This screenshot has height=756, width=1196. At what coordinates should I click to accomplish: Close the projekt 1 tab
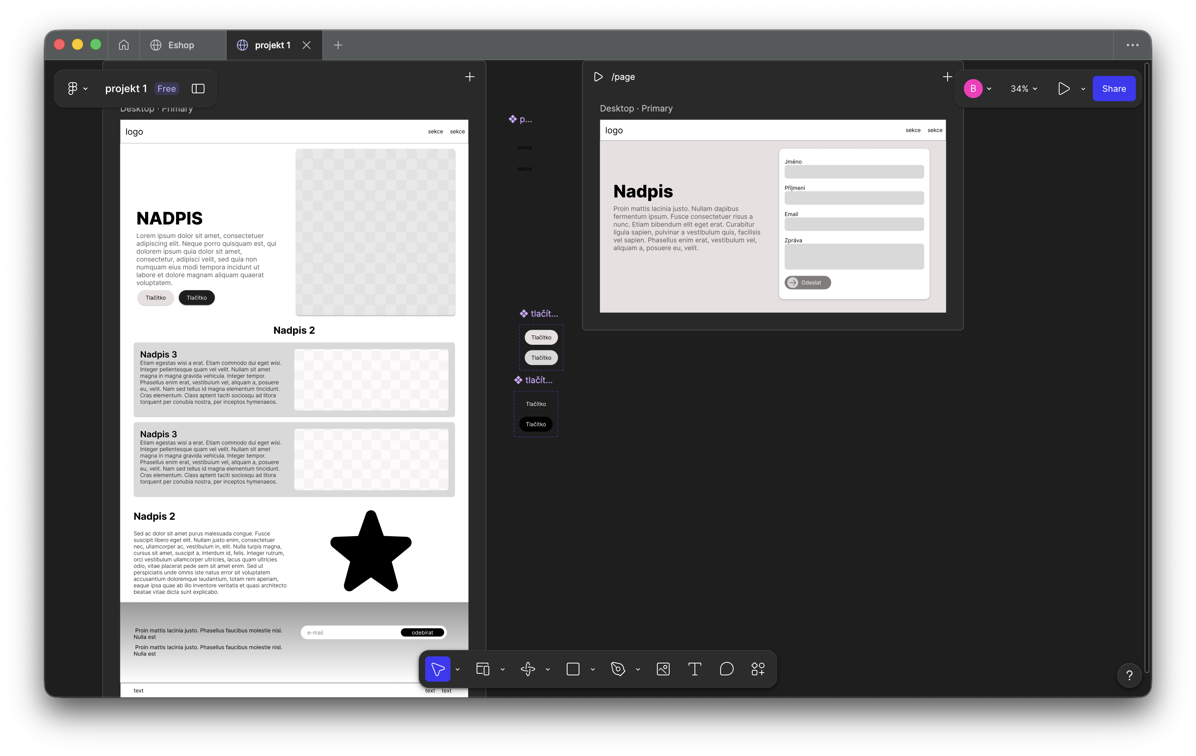307,45
